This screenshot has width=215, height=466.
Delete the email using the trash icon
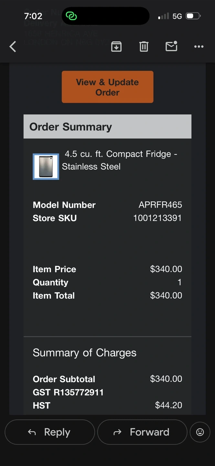tap(144, 47)
